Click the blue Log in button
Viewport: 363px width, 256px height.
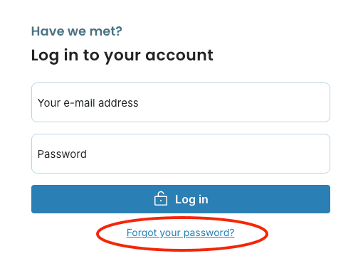click(181, 199)
